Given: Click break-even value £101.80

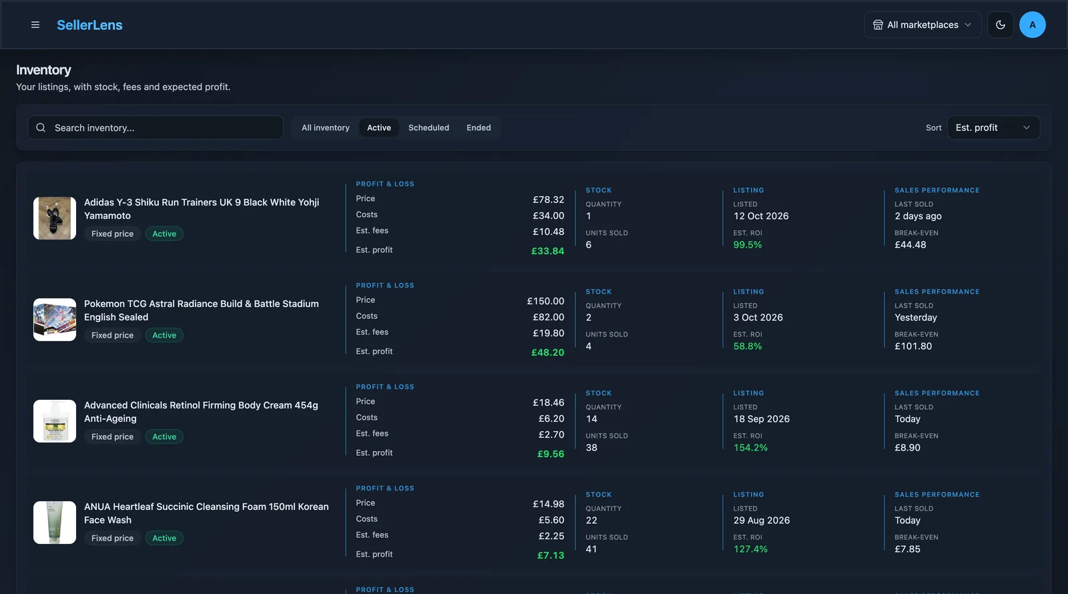Looking at the screenshot, I should (x=913, y=346).
